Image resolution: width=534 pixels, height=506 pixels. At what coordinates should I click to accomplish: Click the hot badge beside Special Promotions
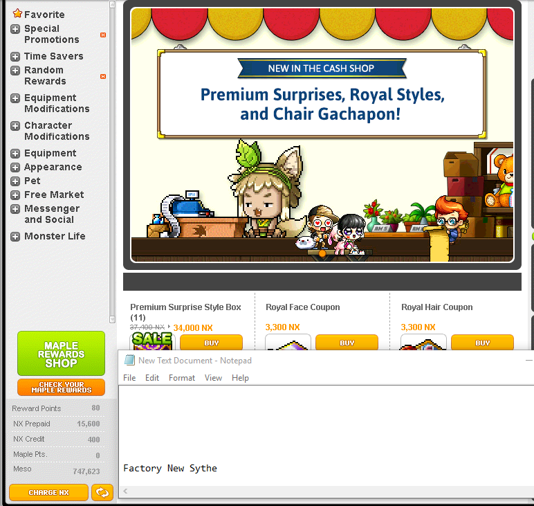click(103, 35)
